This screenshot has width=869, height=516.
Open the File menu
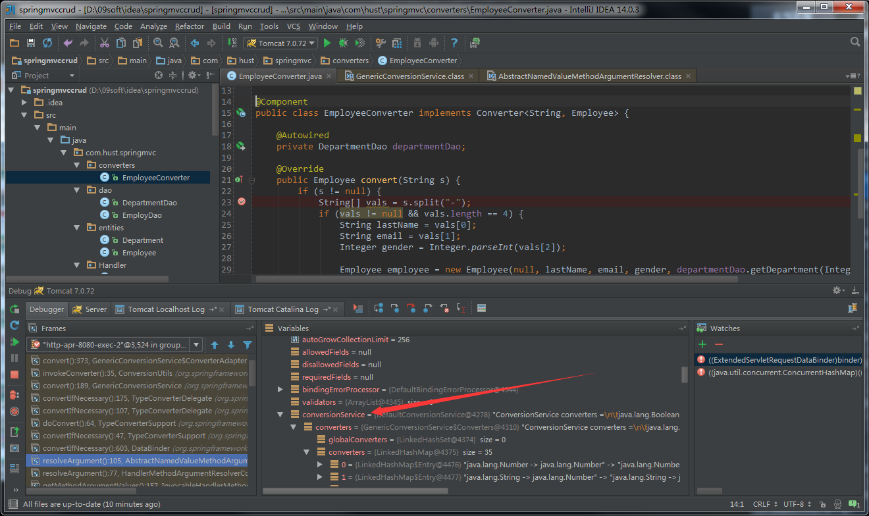pos(15,26)
